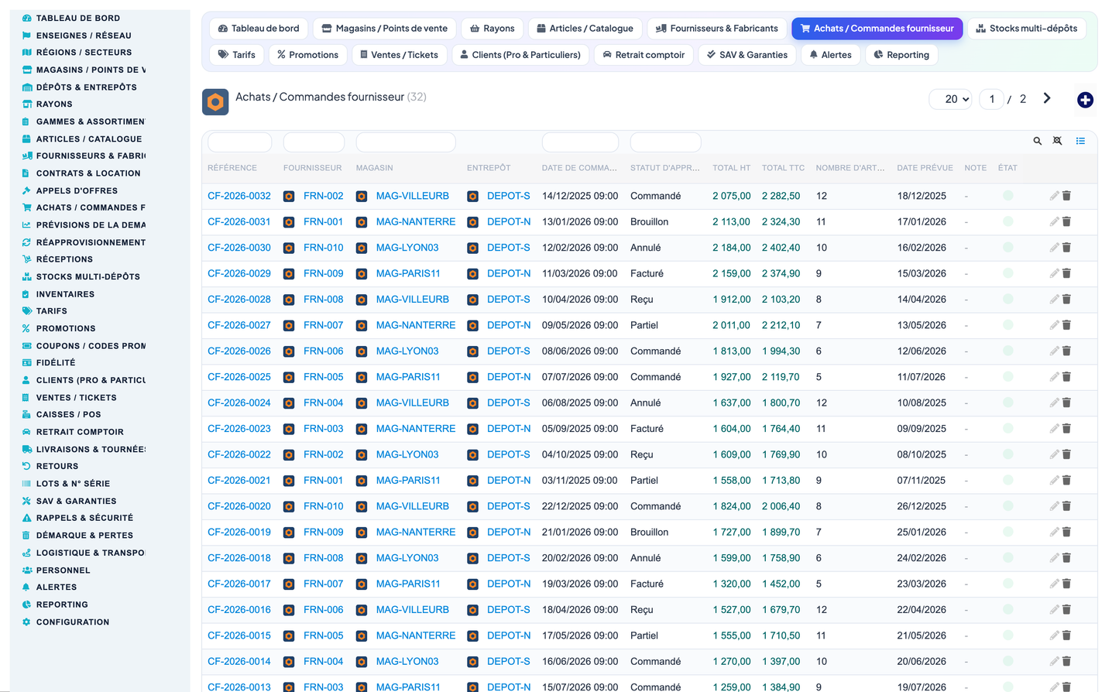The image size is (1119, 692).
Task: Open the SAV & Garanties tab
Action: [x=746, y=55]
